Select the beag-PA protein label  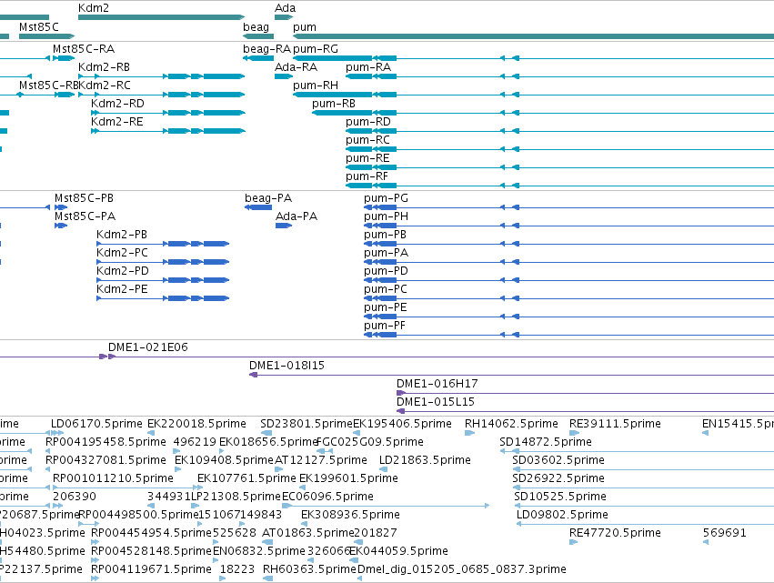tap(268, 198)
